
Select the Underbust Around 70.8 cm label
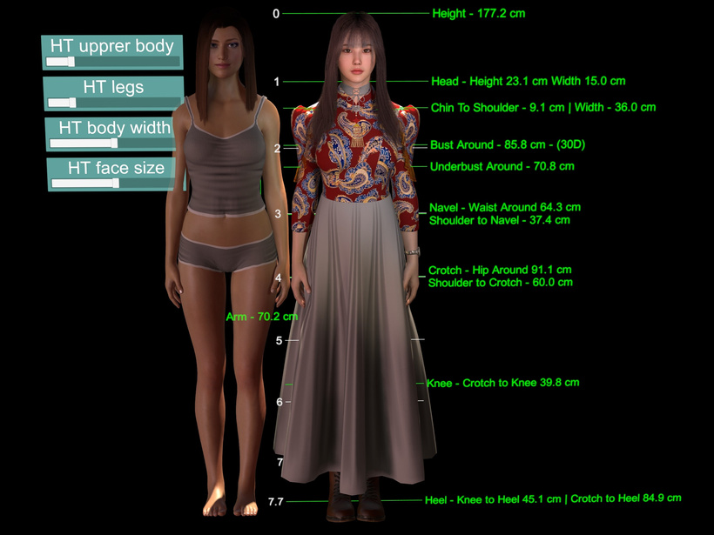(502, 166)
